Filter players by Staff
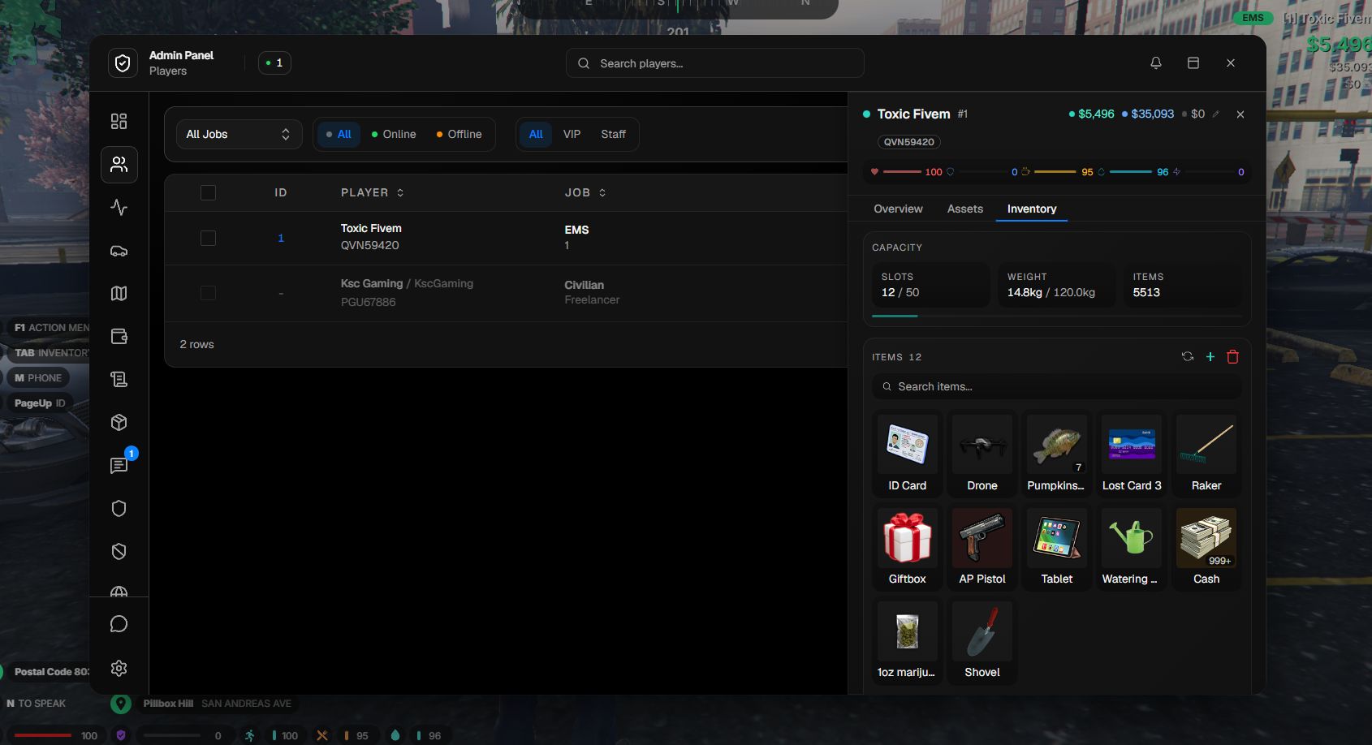 pyautogui.click(x=613, y=134)
